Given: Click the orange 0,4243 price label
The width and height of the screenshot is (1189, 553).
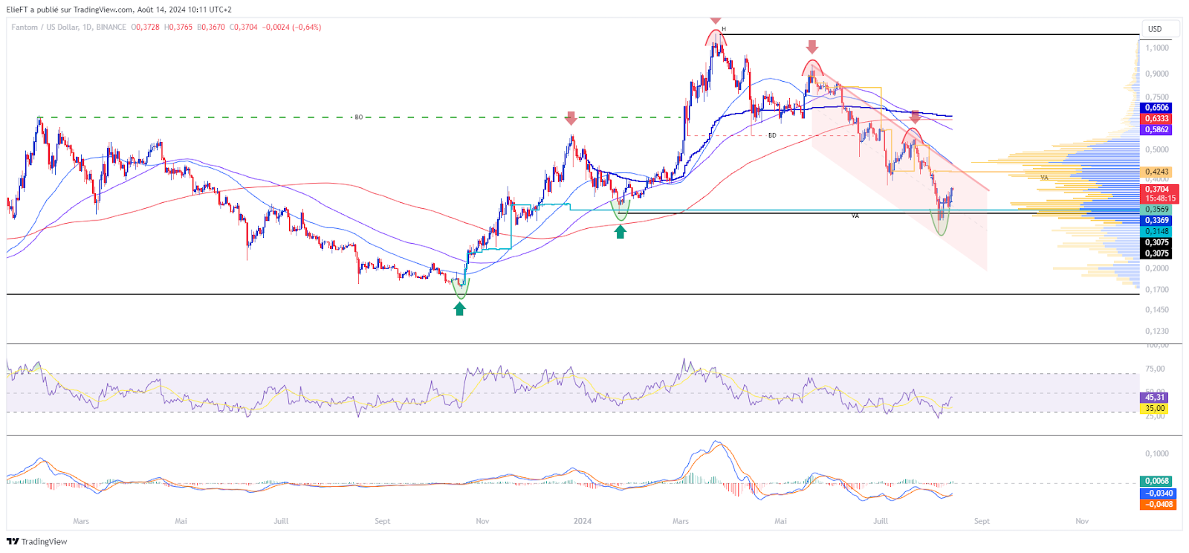Looking at the screenshot, I should coord(1156,172).
